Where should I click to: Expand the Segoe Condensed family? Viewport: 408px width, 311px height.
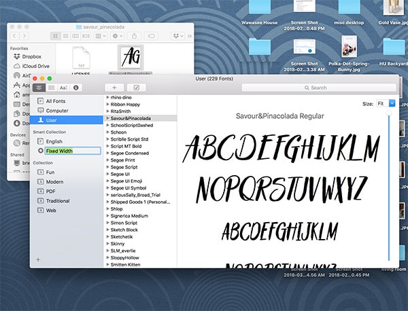click(x=107, y=153)
